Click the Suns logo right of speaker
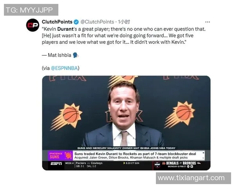 (x=179, y=115)
